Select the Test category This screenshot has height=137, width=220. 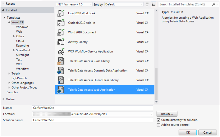19,59
